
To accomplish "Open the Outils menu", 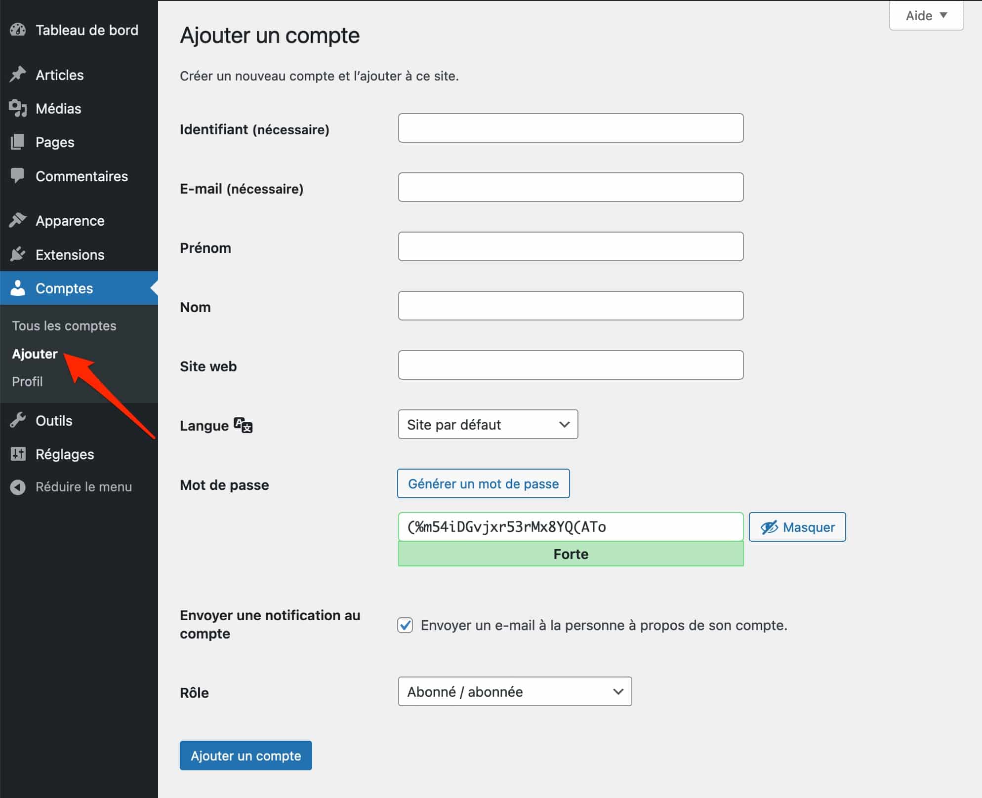I will click(x=79, y=420).
